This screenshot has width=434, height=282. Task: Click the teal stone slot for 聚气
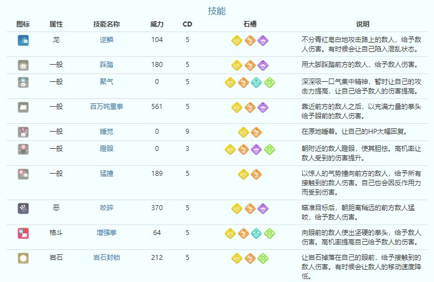(x=256, y=83)
